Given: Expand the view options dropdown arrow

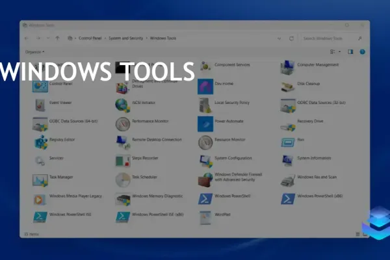Looking at the screenshot, I should [340, 52].
